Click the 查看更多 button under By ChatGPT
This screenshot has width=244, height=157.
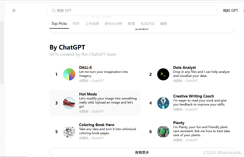pyautogui.click(x=142, y=152)
